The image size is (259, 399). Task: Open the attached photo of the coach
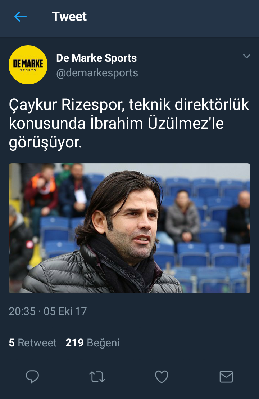coord(129,228)
